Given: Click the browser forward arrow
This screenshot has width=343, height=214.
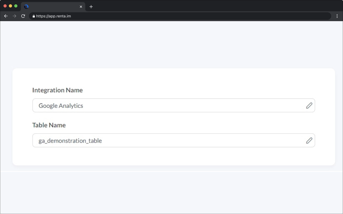Looking at the screenshot, I should (14, 16).
